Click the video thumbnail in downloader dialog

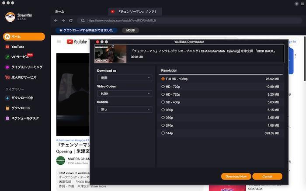pyautogui.click(x=110, y=54)
